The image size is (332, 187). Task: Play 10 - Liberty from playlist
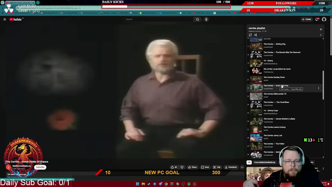point(268,61)
